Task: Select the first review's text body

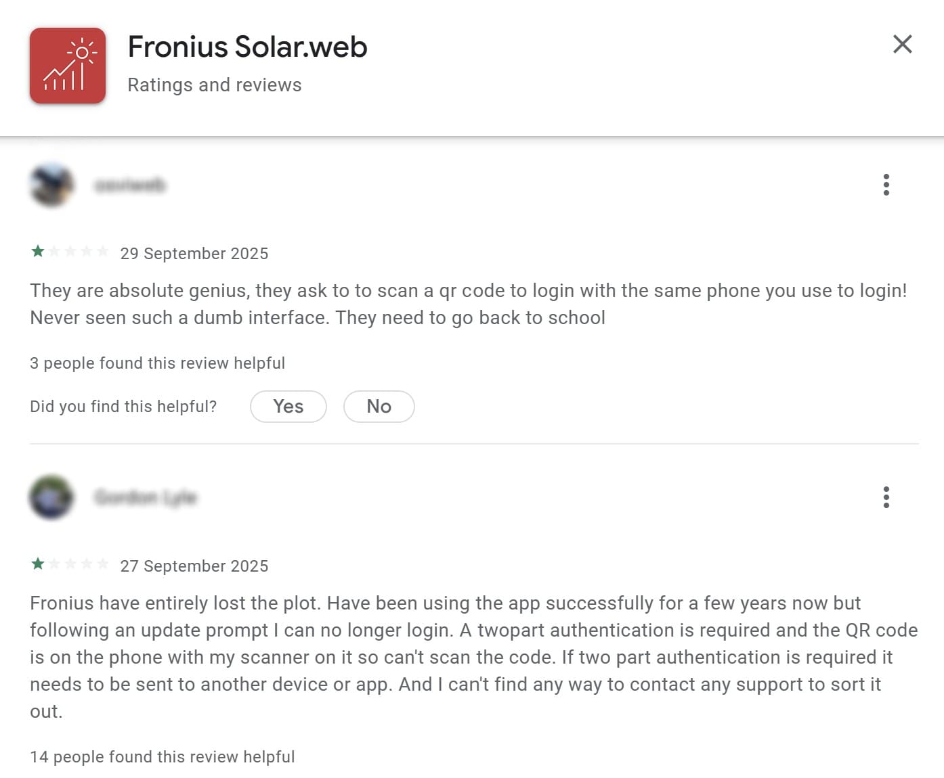Action: pos(472,304)
